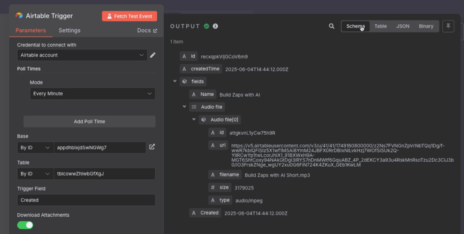Click the object cube icon of fields
This screenshot has height=234, width=464.
pos(184,82)
